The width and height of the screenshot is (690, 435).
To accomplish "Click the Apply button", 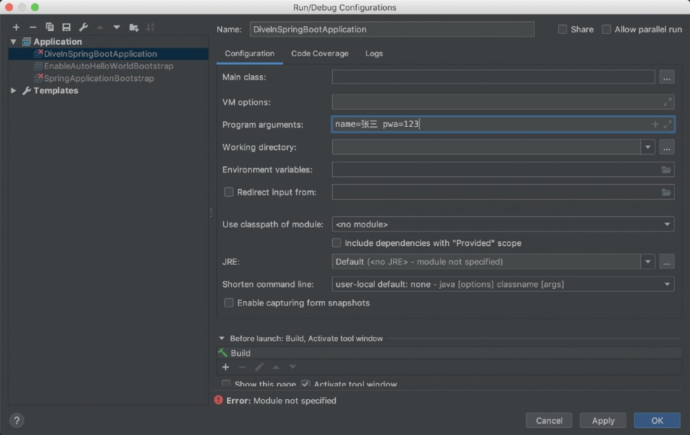I will tap(603, 421).
